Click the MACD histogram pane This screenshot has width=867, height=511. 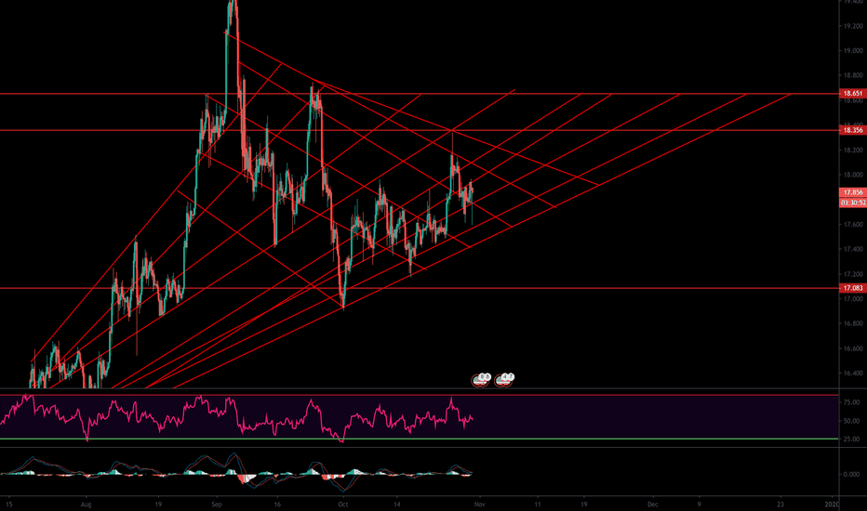click(x=420, y=472)
